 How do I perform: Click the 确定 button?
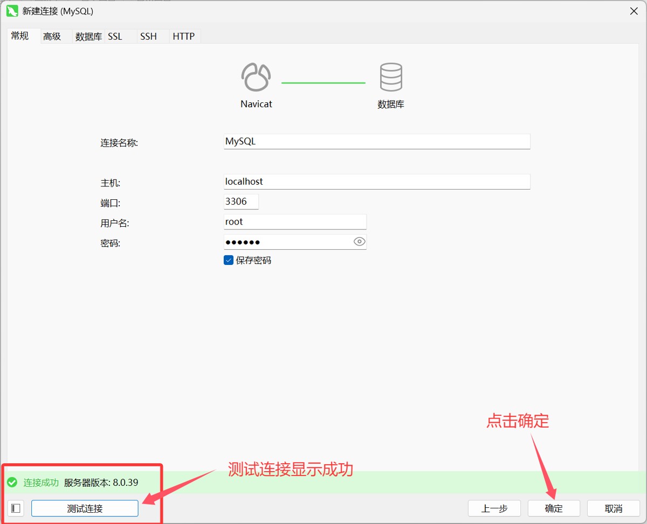pyautogui.click(x=554, y=508)
